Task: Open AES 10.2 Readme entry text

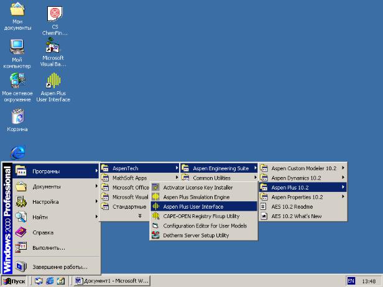Action: click(x=292, y=206)
